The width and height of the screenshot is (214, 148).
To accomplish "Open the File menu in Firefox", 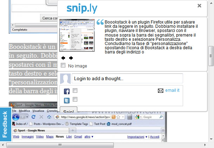I will click(14, 111).
